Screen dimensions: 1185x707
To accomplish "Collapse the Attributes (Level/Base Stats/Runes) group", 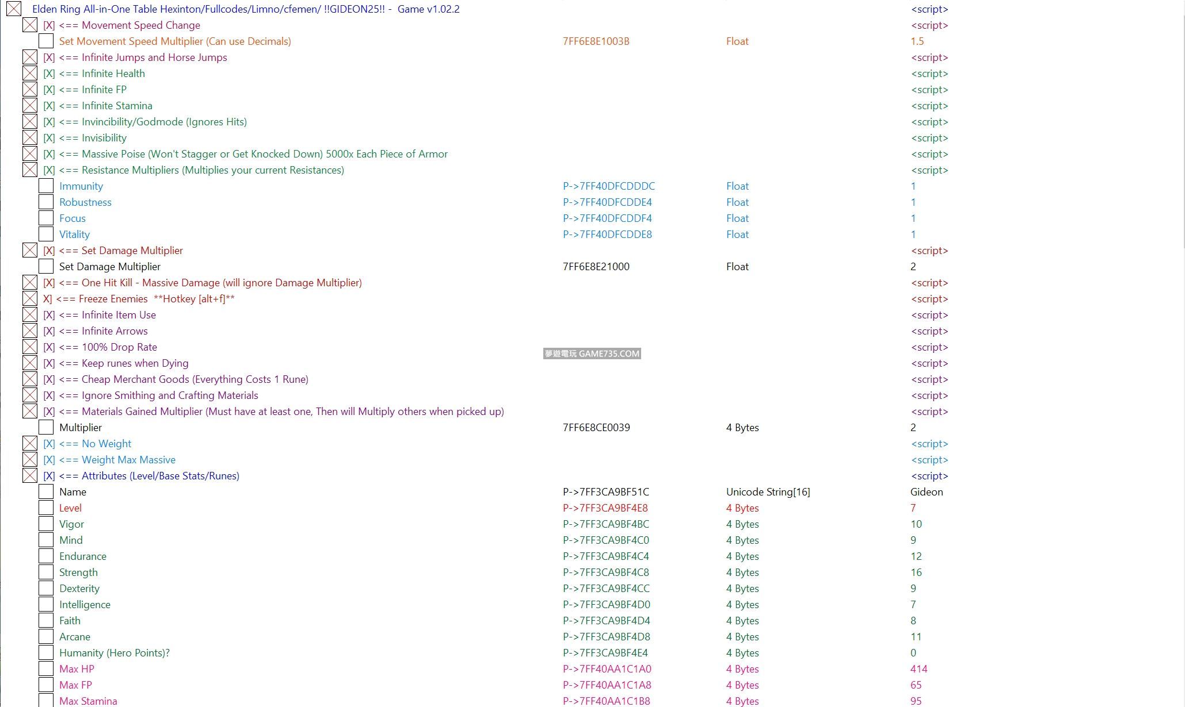I will pos(30,476).
